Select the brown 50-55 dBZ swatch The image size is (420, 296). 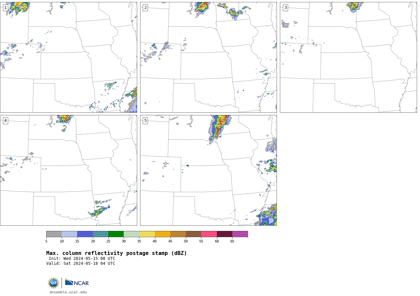coord(194,234)
